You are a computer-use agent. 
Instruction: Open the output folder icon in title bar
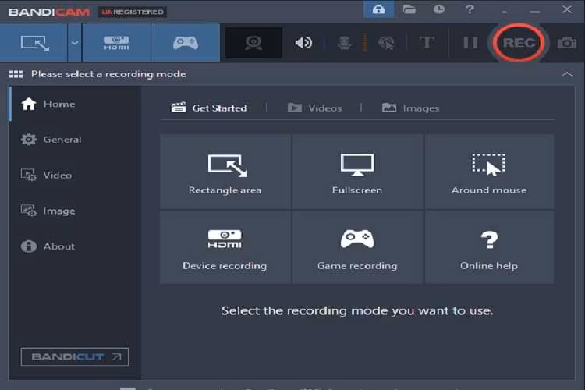click(x=409, y=9)
